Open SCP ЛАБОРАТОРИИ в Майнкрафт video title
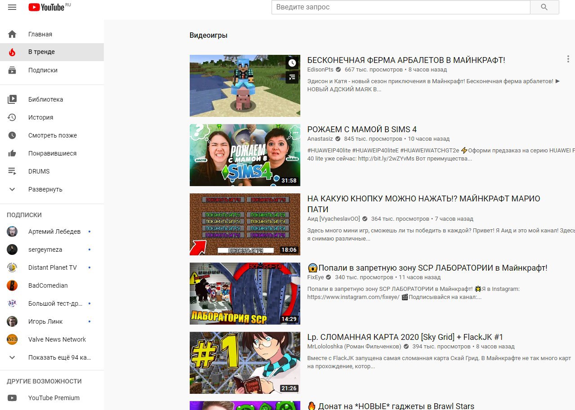Viewport: 575px width, 410px height. (x=427, y=268)
